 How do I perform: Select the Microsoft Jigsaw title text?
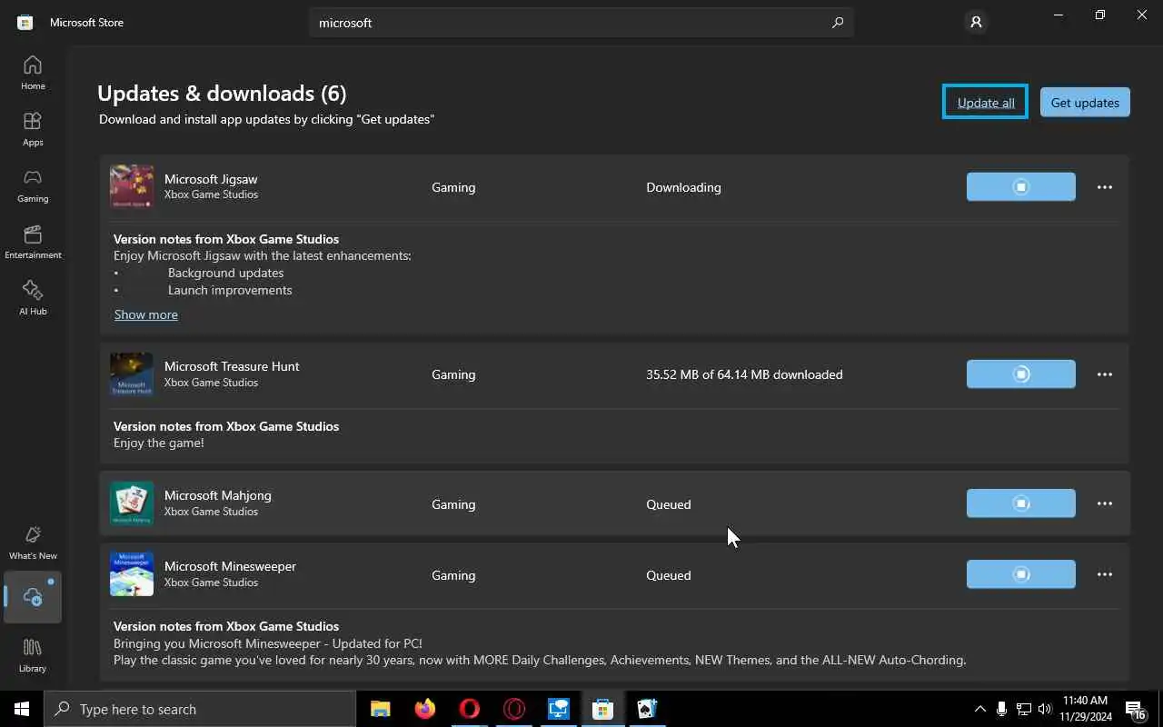(x=211, y=179)
